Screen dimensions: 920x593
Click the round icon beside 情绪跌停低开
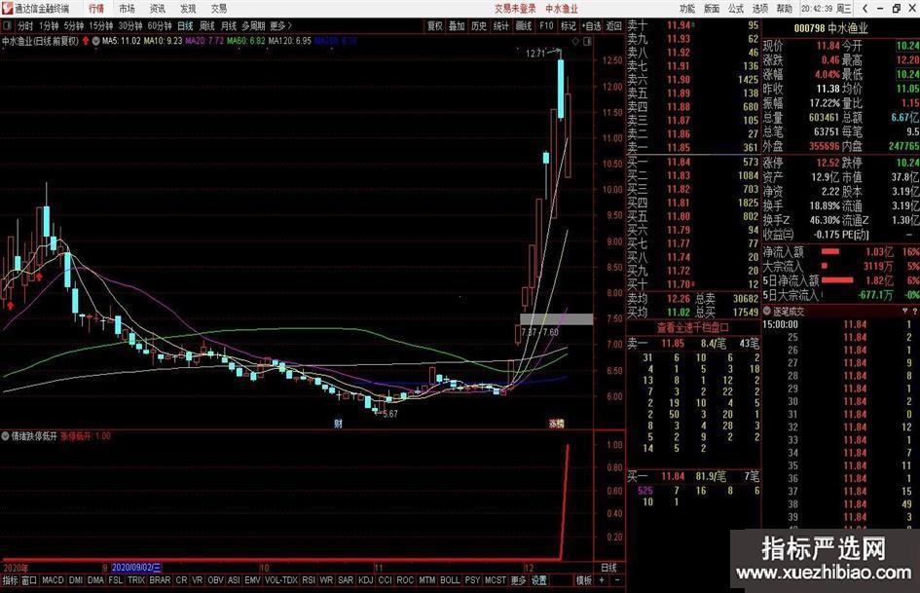(5, 436)
